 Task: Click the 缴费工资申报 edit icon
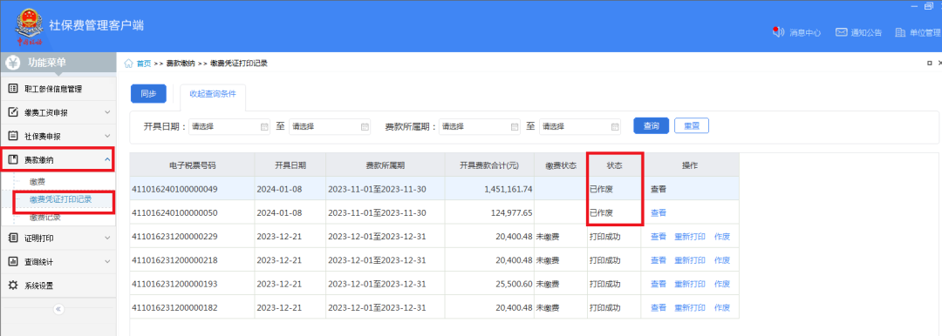(x=14, y=112)
